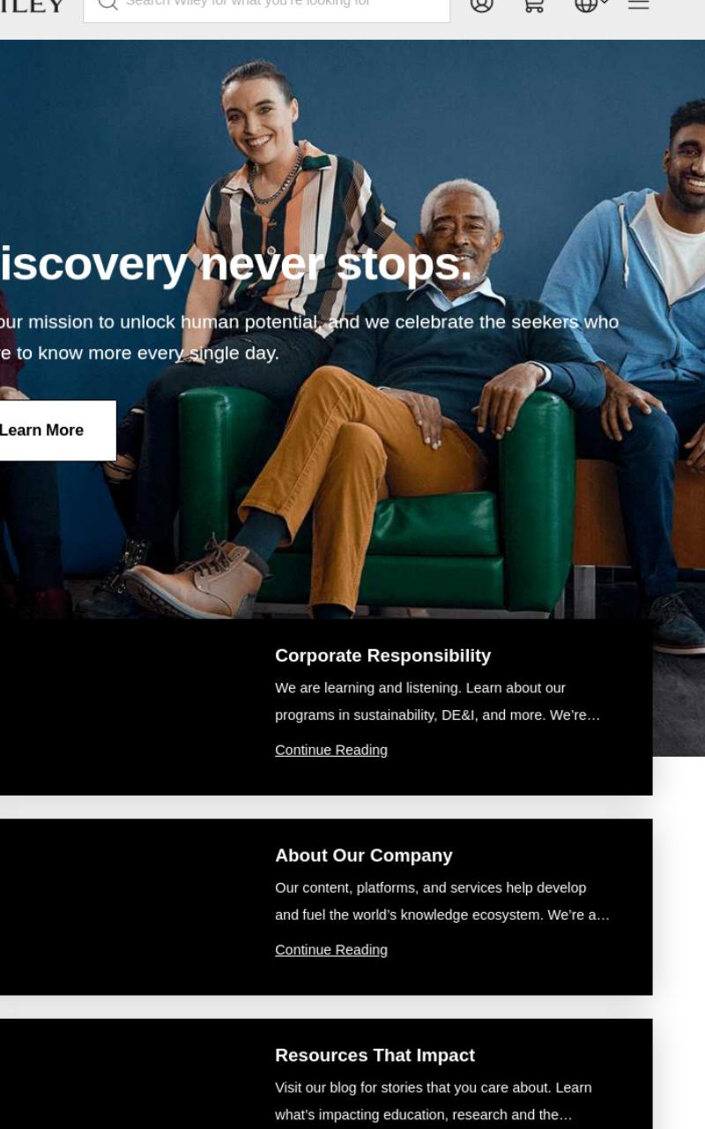The height and width of the screenshot is (1129, 705).
Task: Open the Resources That Impact heading
Action: (x=375, y=1056)
